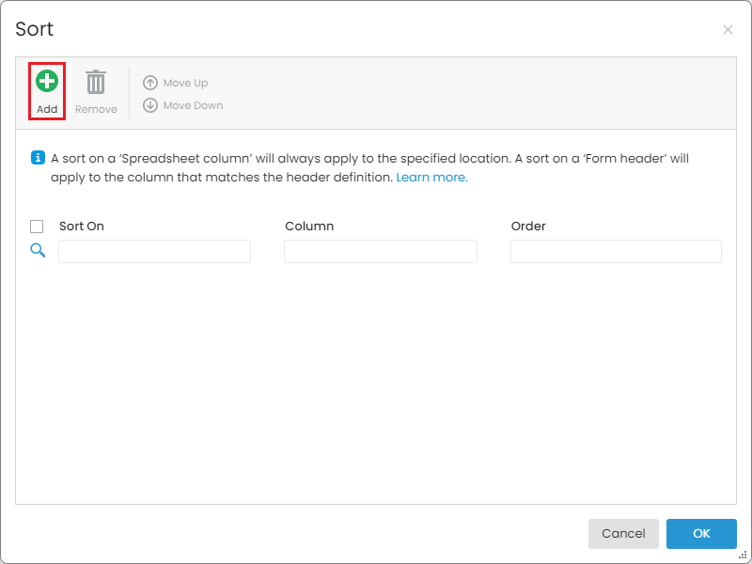Click the Column filter field
The width and height of the screenshot is (752, 564).
point(381,251)
